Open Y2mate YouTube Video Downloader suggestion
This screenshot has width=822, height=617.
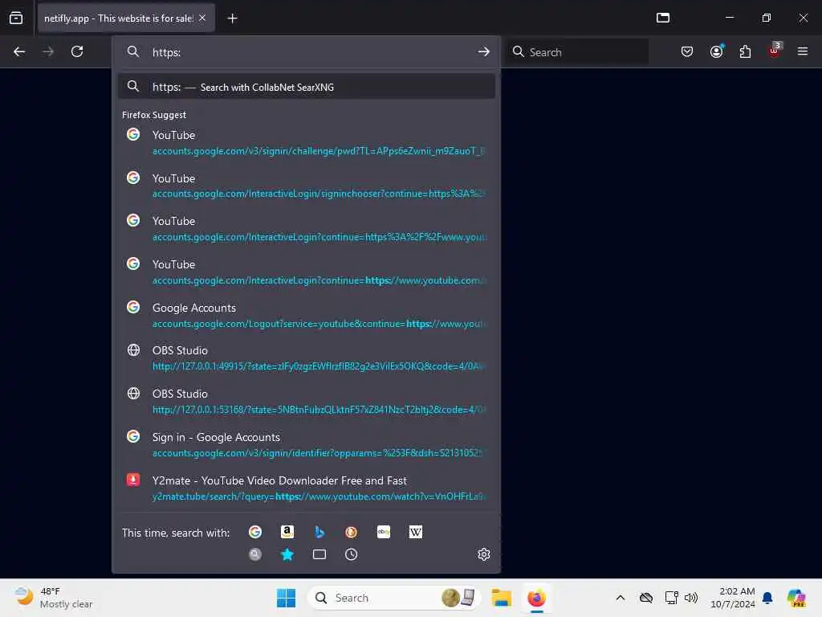pos(307,488)
